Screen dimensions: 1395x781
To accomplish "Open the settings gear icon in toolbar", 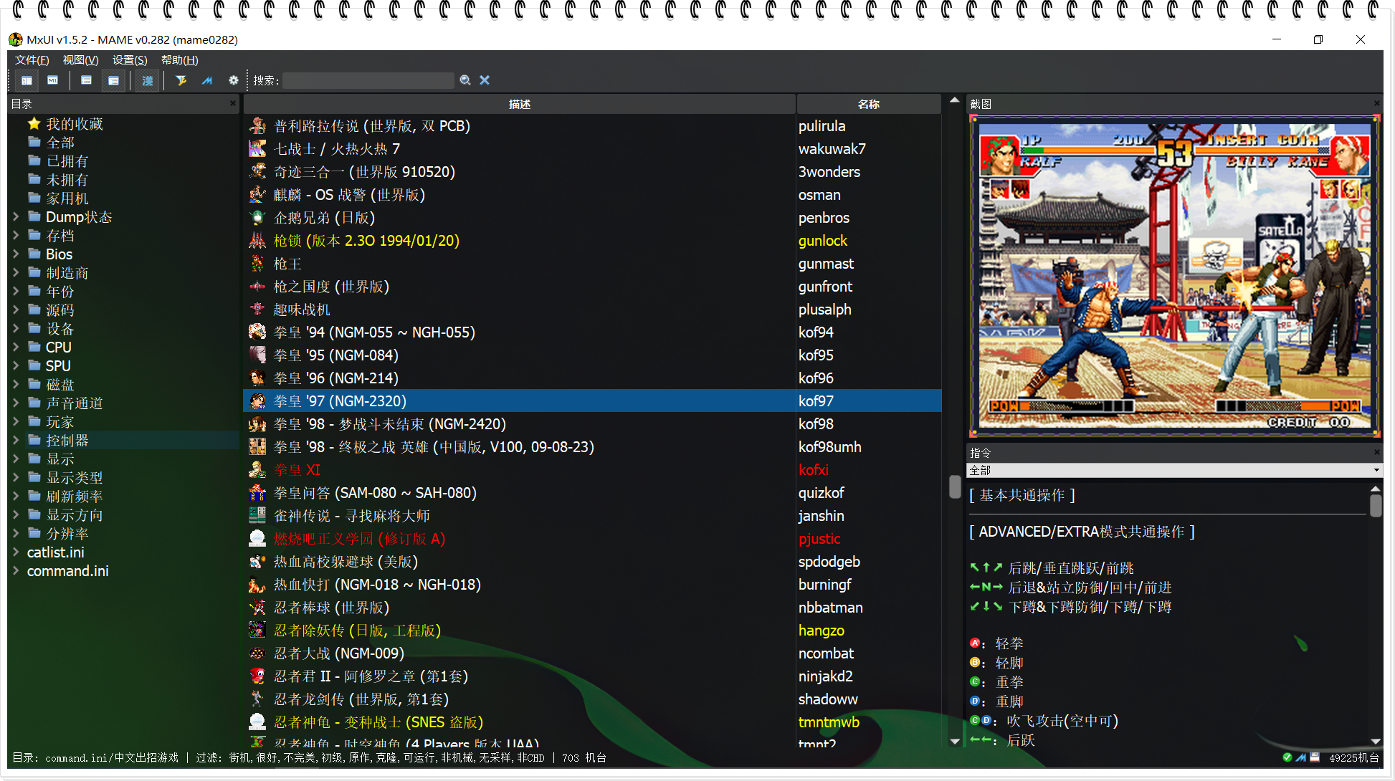I will coord(234,80).
